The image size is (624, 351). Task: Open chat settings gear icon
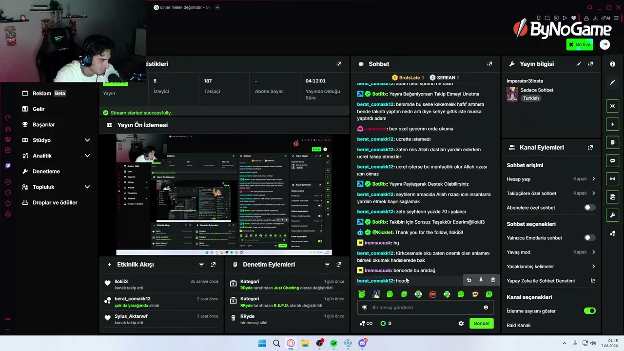point(461,323)
